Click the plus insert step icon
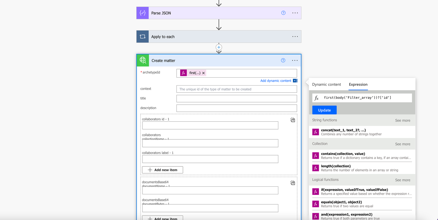Screen dimensions: 438x220 [x=219, y=47]
